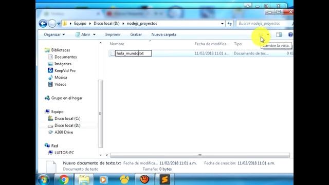Select Red in the navigation pane

54,146
